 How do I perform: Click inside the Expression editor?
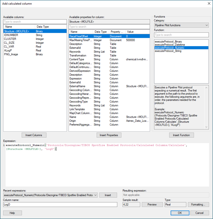(x=107, y=165)
